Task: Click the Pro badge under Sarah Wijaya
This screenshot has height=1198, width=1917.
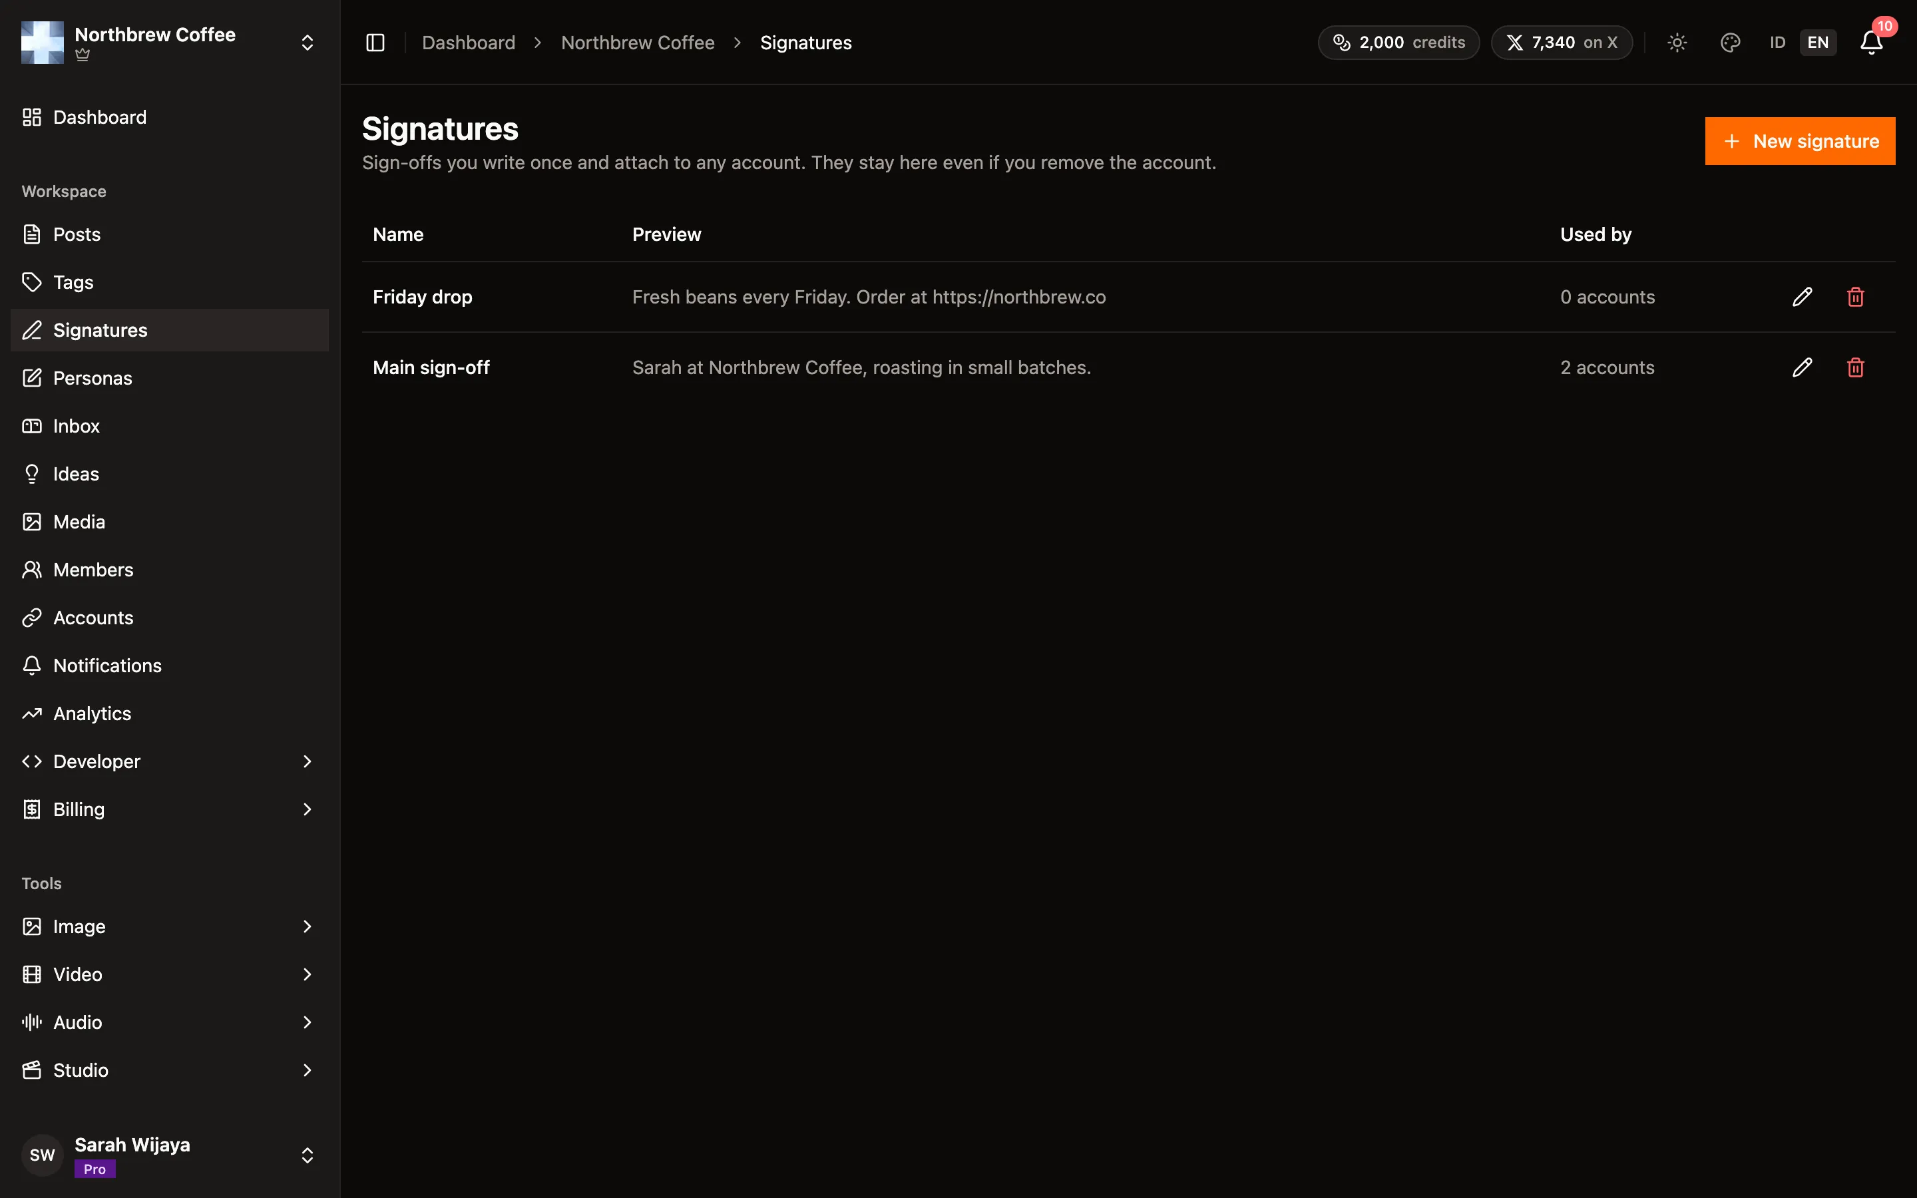Action: pos(95,1169)
